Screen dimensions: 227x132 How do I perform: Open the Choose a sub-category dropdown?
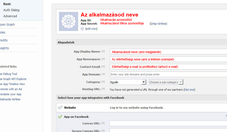[166, 82]
